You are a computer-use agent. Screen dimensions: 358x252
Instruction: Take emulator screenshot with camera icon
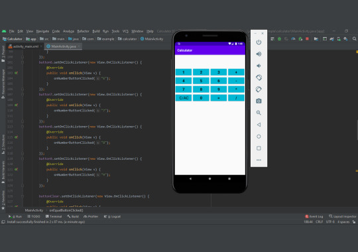click(x=259, y=101)
